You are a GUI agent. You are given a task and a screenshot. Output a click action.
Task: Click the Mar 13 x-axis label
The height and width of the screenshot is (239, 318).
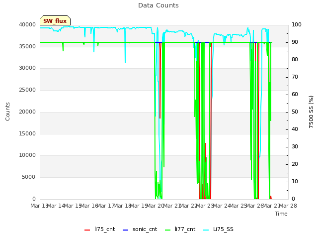(39, 206)
